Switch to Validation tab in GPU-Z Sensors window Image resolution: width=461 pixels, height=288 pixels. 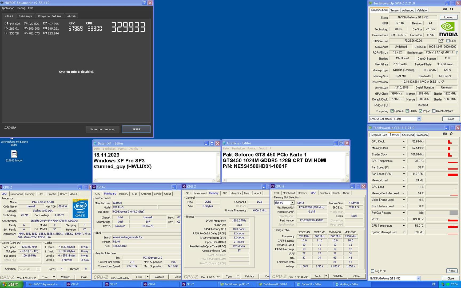point(422,135)
